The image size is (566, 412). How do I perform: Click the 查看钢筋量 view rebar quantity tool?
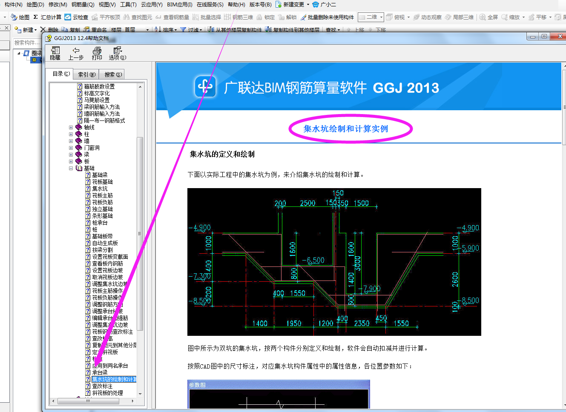[x=172, y=17]
